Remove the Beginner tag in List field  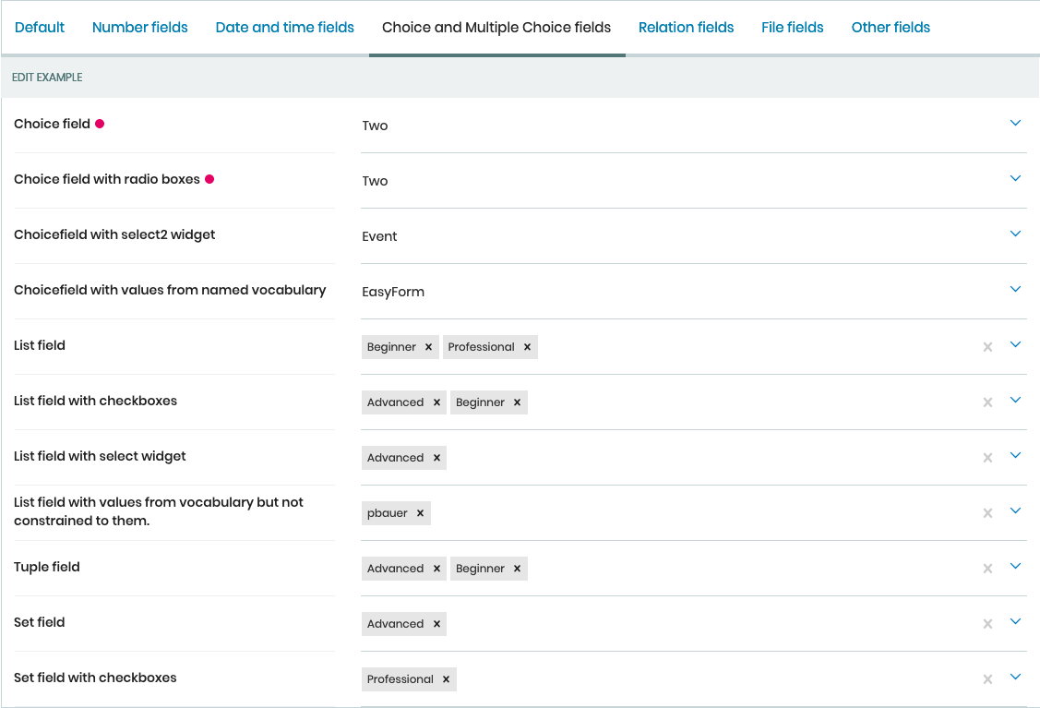point(428,347)
